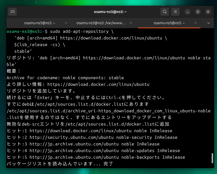Minimize the terminal window
The image size is (217, 174).
pyautogui.click(x=188, y=12)
